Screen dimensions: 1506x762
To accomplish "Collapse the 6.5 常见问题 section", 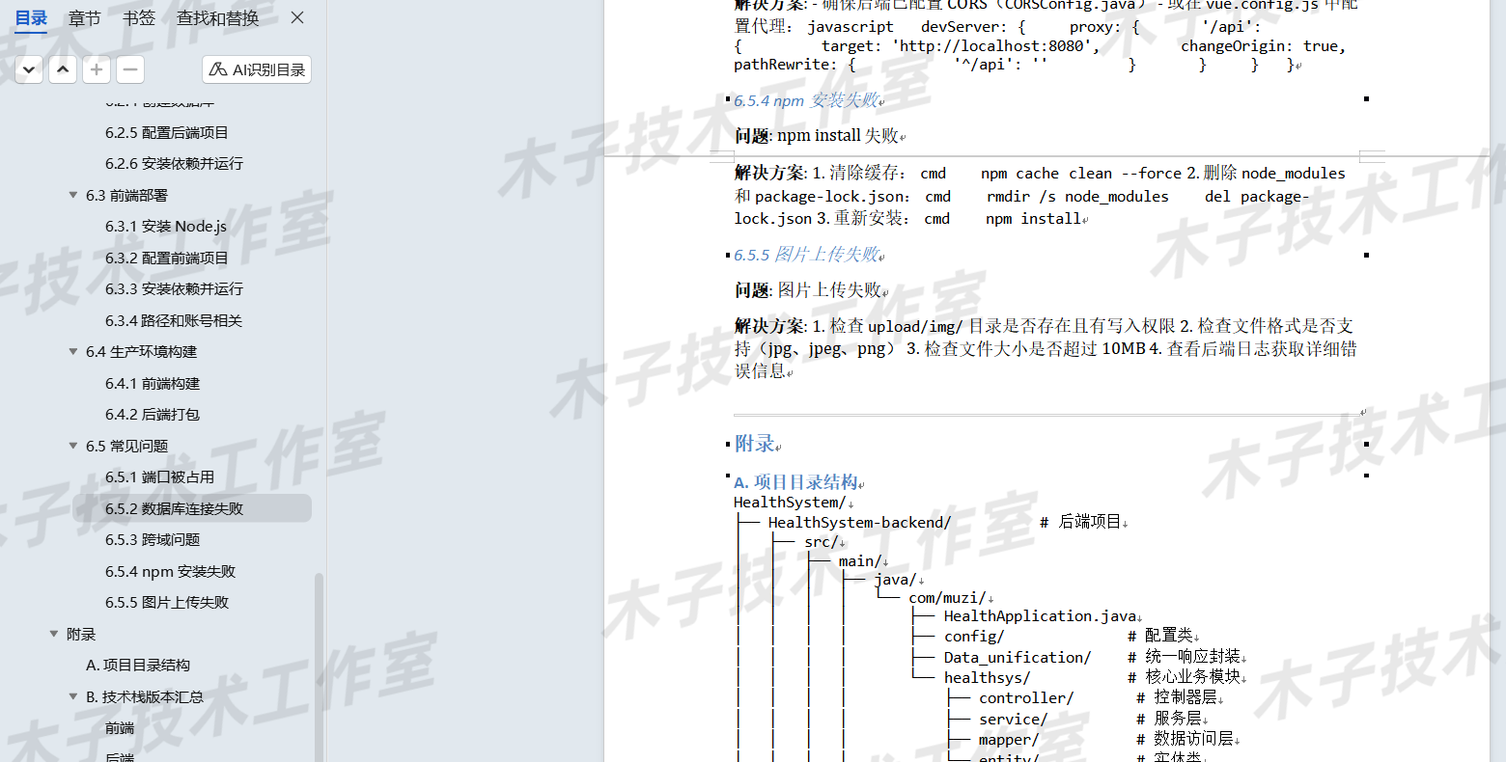I will tap(72, 446).
